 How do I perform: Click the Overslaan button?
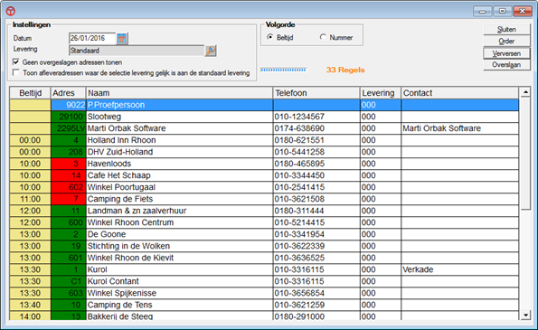click(x=506, y=65)
